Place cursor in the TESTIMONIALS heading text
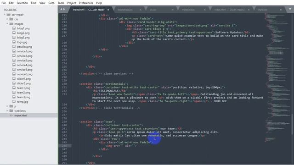Viewport: 294px width, 165px height. coord(108,91)
